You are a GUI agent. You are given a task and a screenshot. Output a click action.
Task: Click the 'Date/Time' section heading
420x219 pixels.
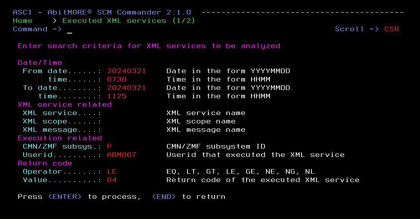[x=40, y=62]
